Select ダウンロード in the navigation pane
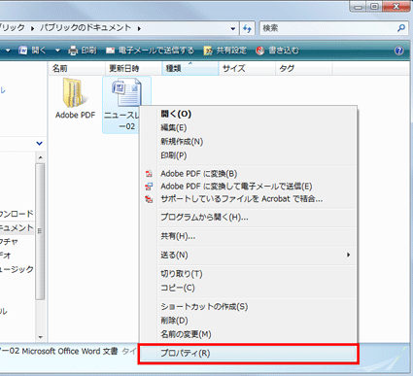The width and height of the screenshot is (413, 376). point(17,214)
